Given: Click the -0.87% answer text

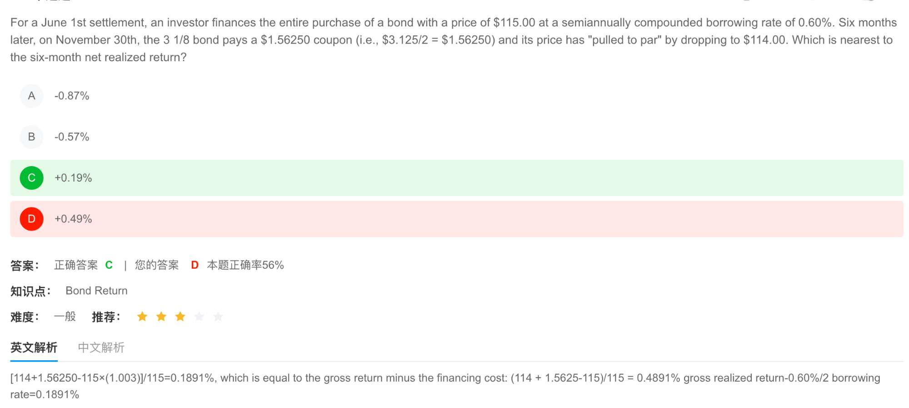Looking at the screenshot, I should pos(72,96).
